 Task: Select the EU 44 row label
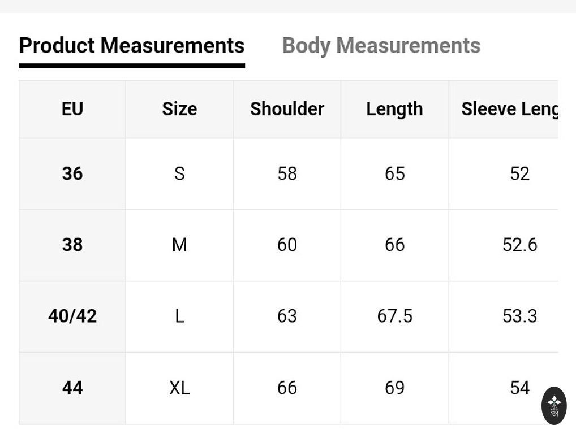[72, 388]
